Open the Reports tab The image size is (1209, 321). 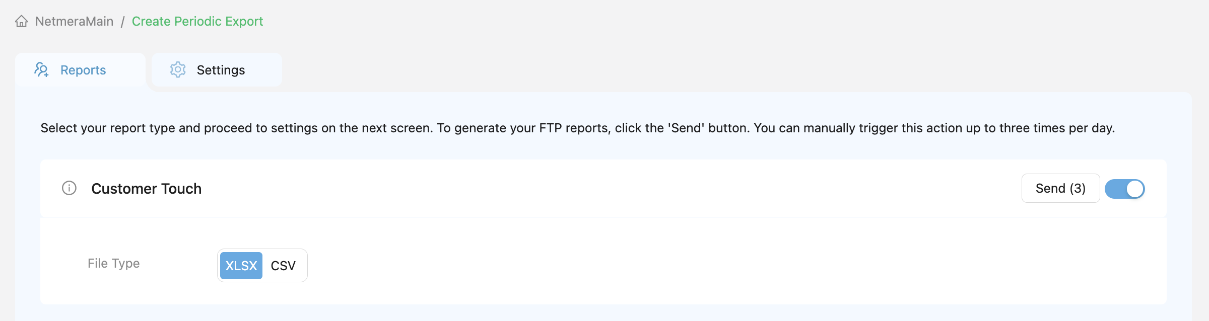(83, 70)
